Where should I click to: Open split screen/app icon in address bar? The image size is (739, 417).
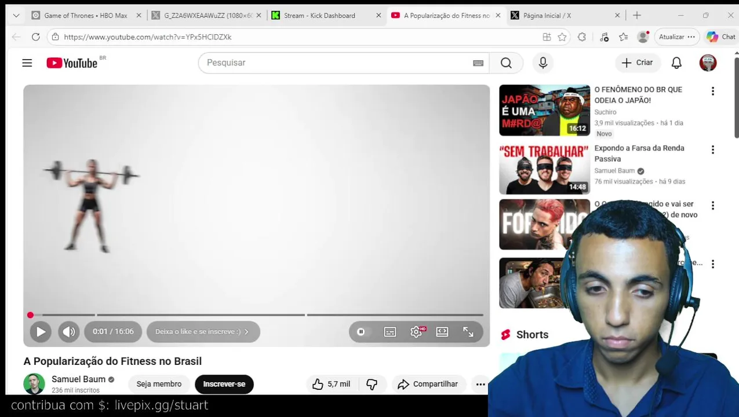(x=547, y=37)
